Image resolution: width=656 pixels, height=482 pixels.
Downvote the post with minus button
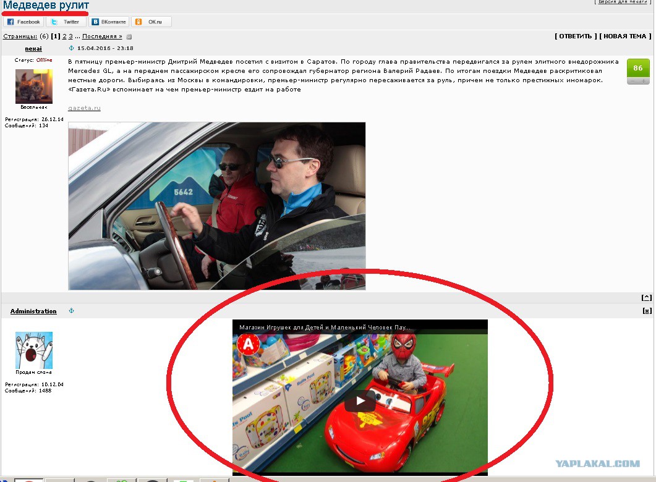[632, 81]
